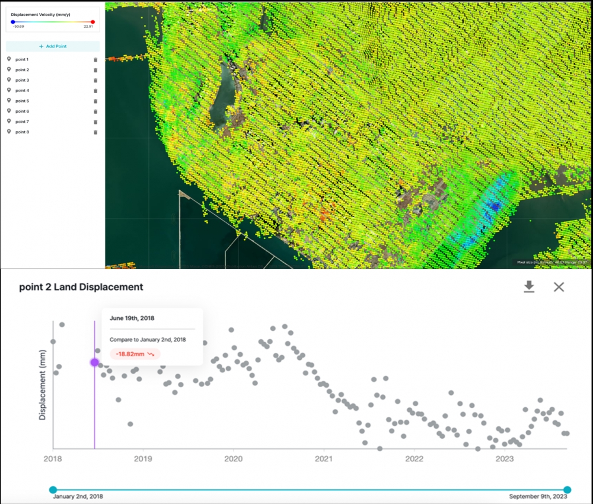Delete point 1 with its trash icon
The width and height of the screenshot is (593, 504).
[95, 60]
